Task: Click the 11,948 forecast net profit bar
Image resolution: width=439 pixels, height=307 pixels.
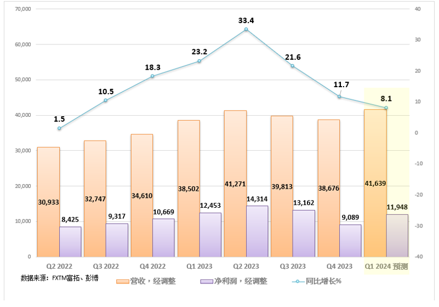Action: click(397, 235)
